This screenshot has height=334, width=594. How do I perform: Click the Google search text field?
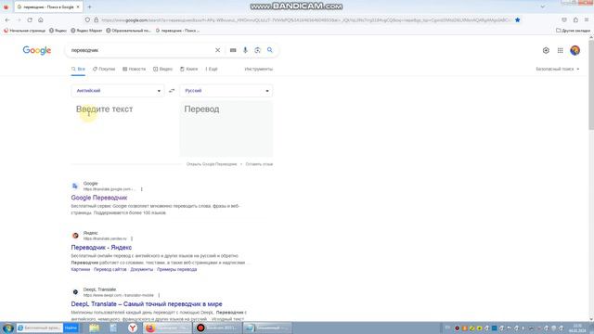(x=140, y=50)
